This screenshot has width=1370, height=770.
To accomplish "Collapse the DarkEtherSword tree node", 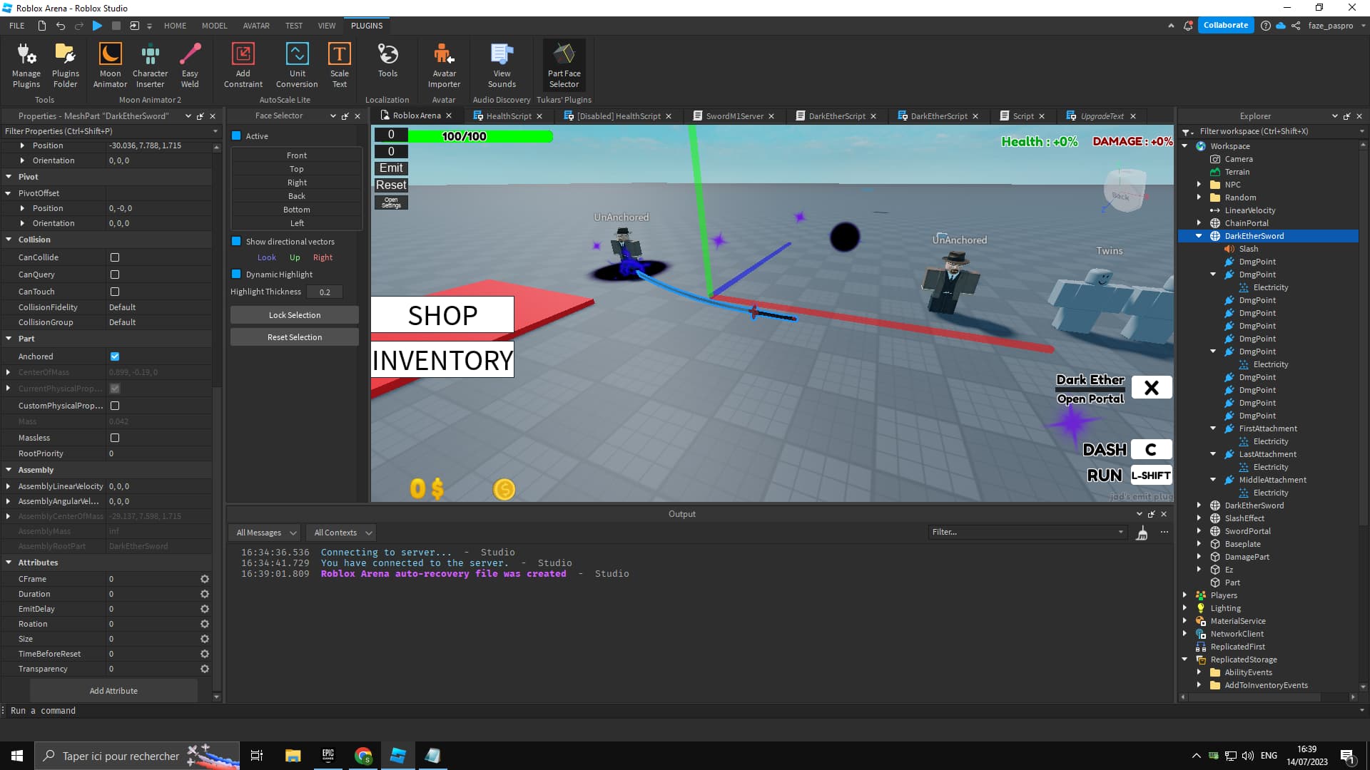I will (1199, 236).
